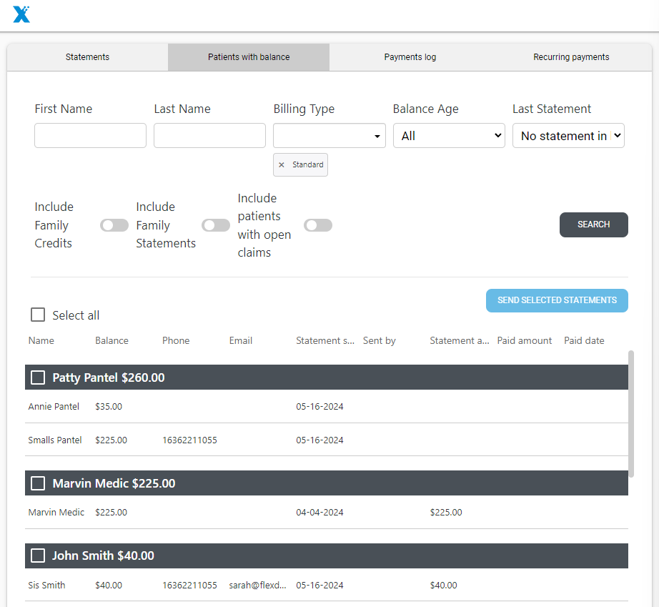Click the X logo icon

[x=21, y=15]
